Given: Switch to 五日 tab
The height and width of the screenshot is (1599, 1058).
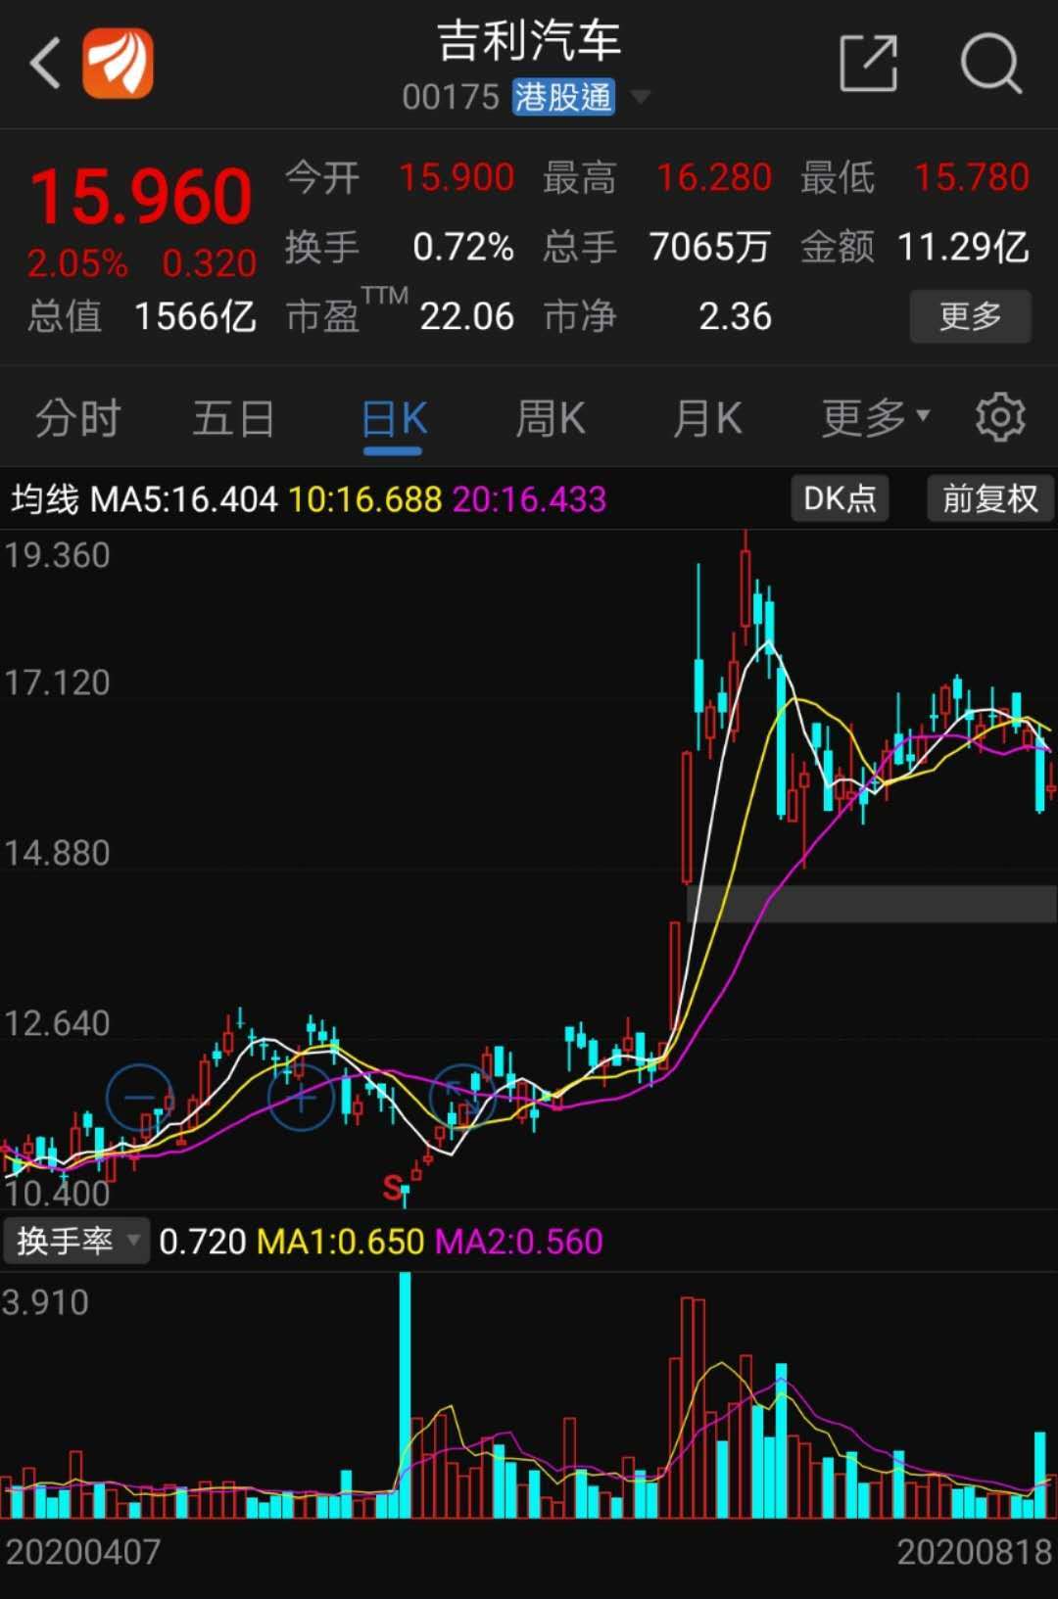Looking at the screenshot, I should point(233,419).
